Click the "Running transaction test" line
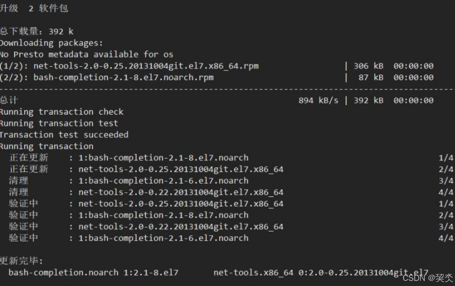 click(x=59, y=124)
